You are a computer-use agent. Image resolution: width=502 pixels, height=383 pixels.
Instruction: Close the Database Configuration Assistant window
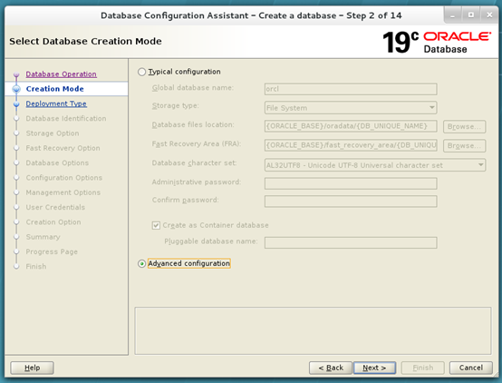click(489, 15)
